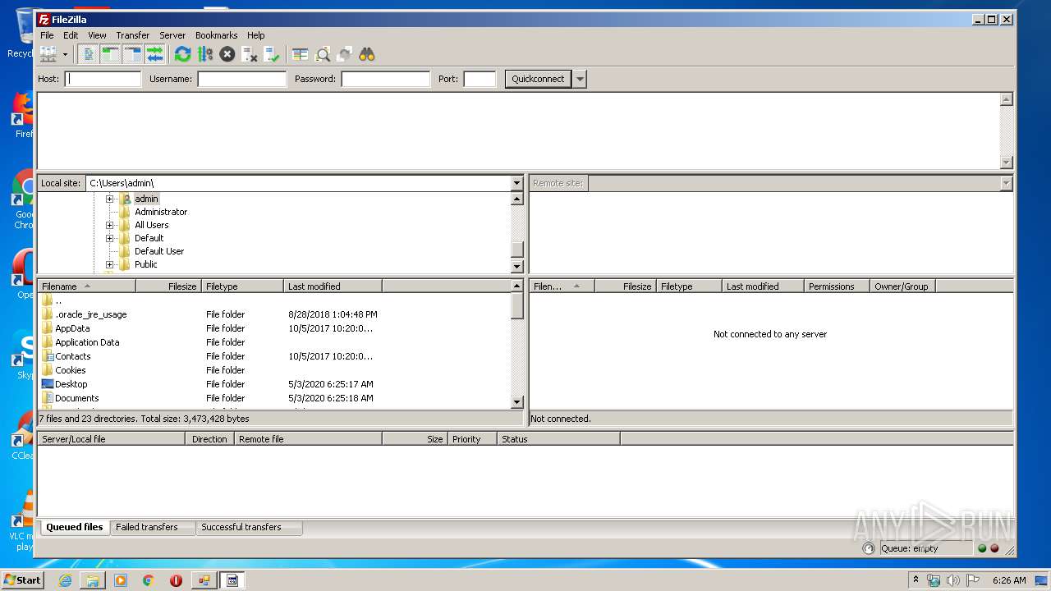Open the Site Manager icon
This screenshot has height=591, width=1051.
[x=48, y=54]
